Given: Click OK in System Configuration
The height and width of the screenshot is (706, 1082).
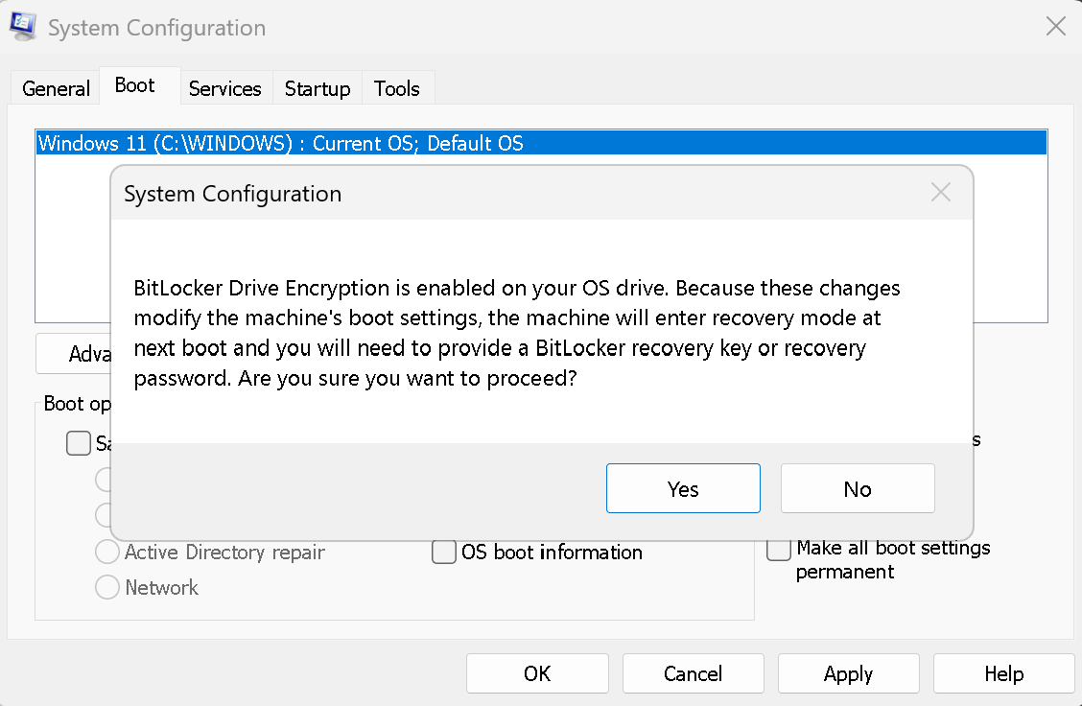Looking at the screenshot, I should (x=537, y=672).
